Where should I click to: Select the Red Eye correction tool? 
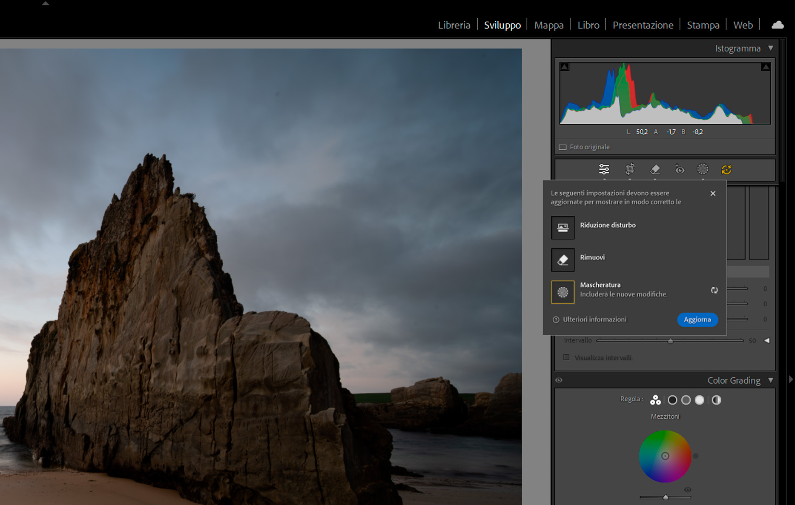pyautogui.click(x=680, y=169)
